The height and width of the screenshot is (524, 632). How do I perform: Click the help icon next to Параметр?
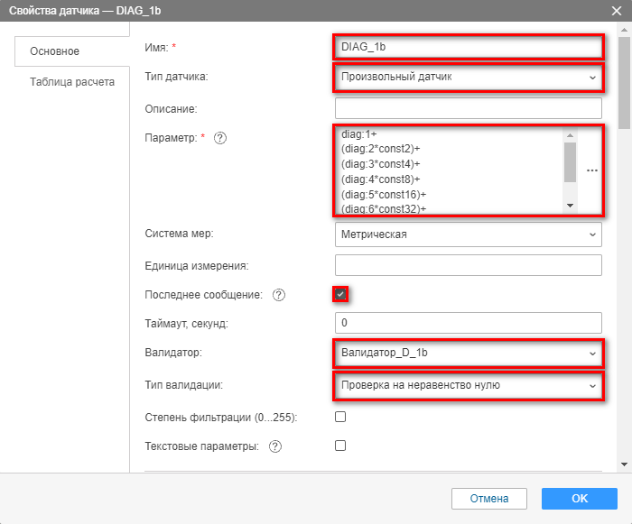tap(219, 138)
